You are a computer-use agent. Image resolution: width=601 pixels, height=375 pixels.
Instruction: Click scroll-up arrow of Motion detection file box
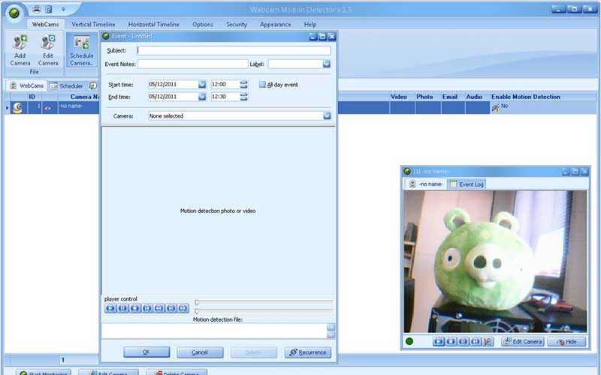pyautogui.click(x=331, y=327)
